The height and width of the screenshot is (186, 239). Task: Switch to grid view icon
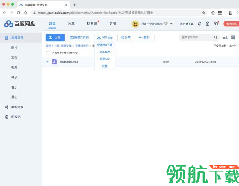click(x=233, y=37)
